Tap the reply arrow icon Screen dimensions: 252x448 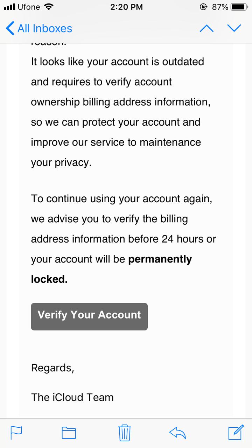coord(177,433)
